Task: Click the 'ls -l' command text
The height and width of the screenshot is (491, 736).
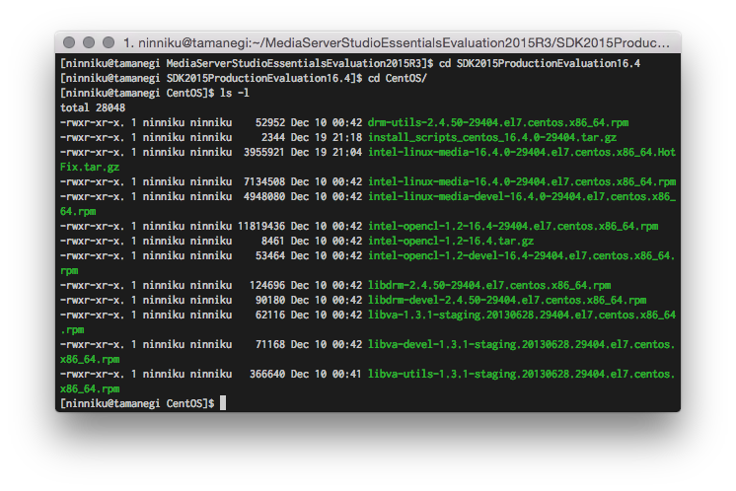Action: tap(235, 93)
